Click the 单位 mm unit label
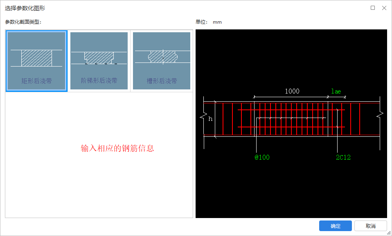 [209, 22]
